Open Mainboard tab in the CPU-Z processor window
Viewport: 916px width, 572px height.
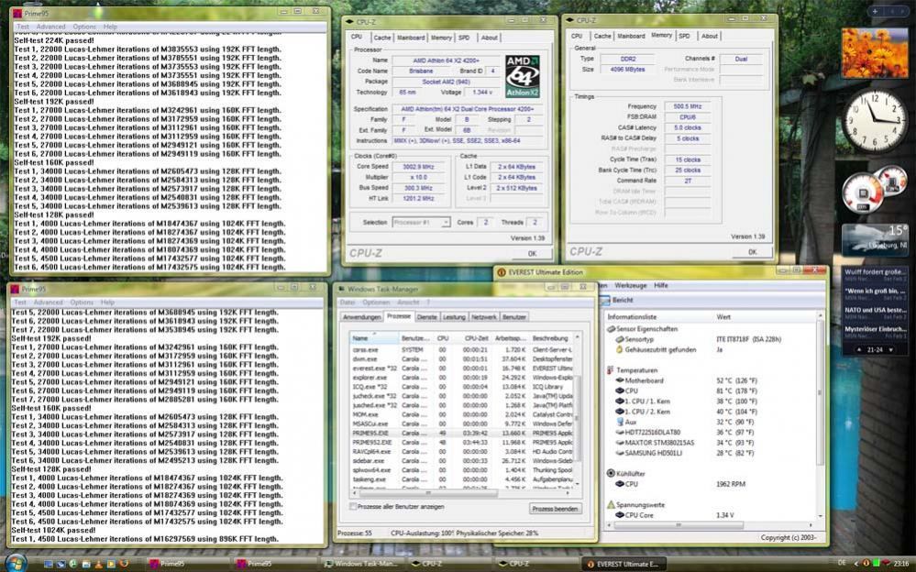(x=411, y=38)
